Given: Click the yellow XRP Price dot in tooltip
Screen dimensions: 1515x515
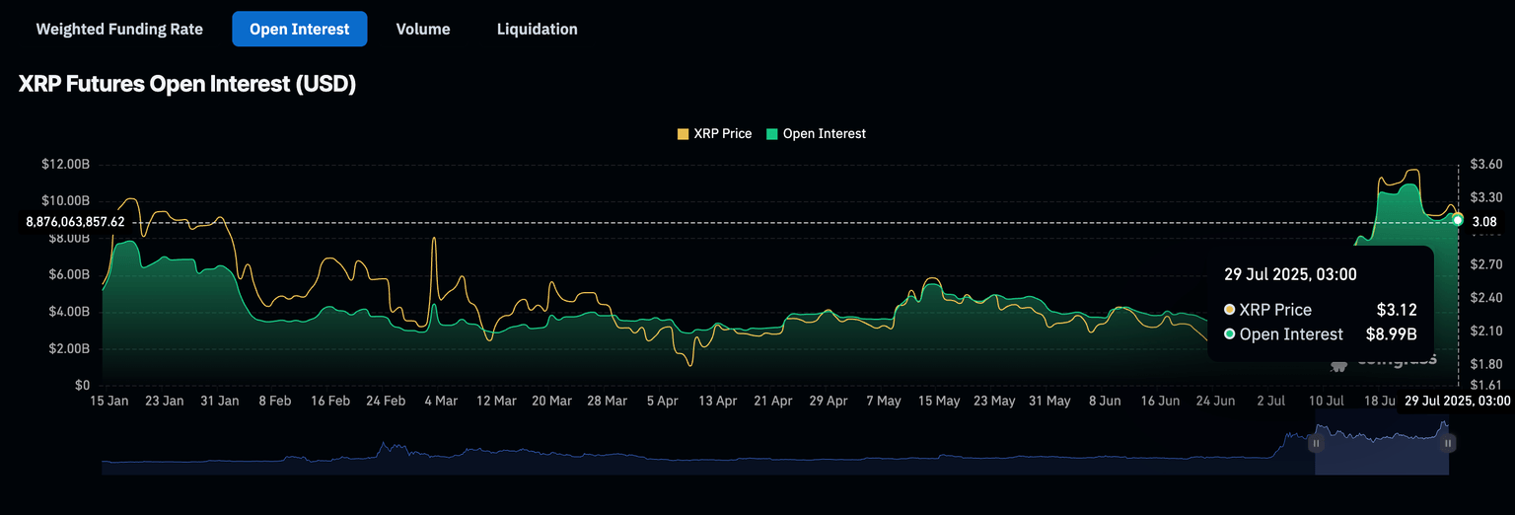Looking at the screenshot, I should (x=1229, y=310).
